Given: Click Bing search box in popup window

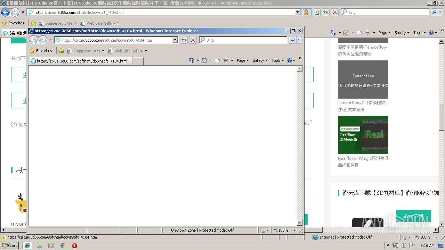Looking at the screenshot, I should [243, 40].
